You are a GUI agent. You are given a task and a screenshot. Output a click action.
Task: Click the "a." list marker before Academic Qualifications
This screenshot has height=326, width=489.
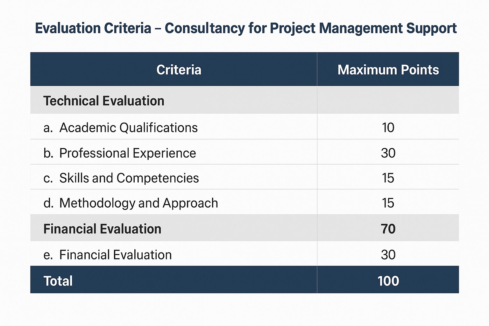48,128
